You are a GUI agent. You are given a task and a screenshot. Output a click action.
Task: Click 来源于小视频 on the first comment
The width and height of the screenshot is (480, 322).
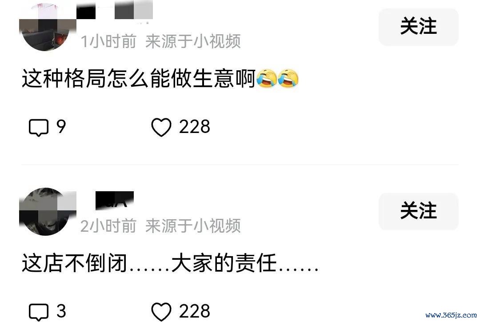pyautogui.click(x=193, y=41)
